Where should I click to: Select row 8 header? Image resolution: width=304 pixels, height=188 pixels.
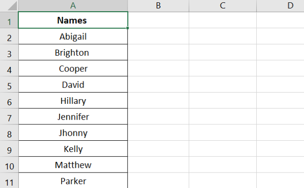[9, 133]
